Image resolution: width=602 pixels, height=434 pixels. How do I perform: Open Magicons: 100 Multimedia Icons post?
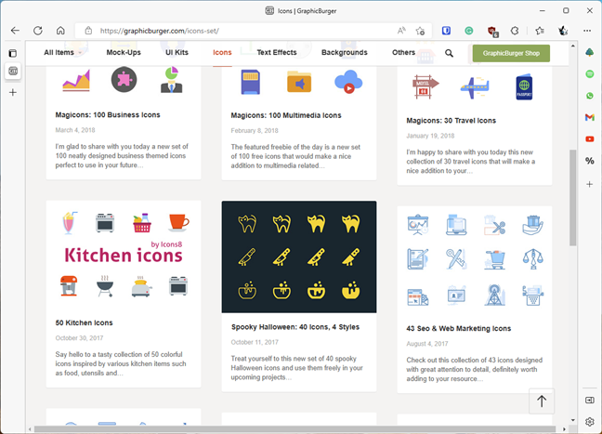pyautogui.click(x=286, y=115)
